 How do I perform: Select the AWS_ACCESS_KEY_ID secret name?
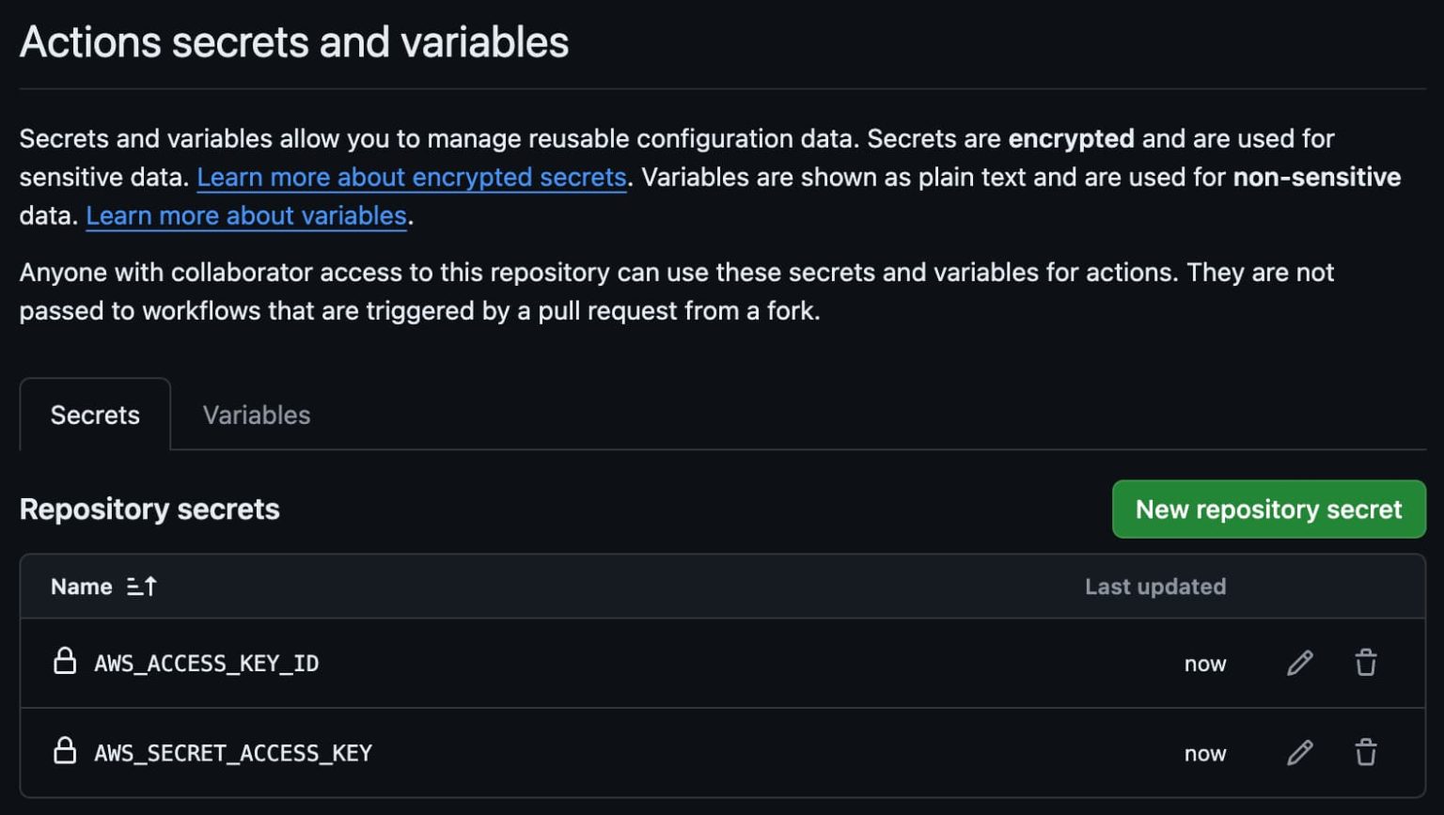tap(207, 664)
